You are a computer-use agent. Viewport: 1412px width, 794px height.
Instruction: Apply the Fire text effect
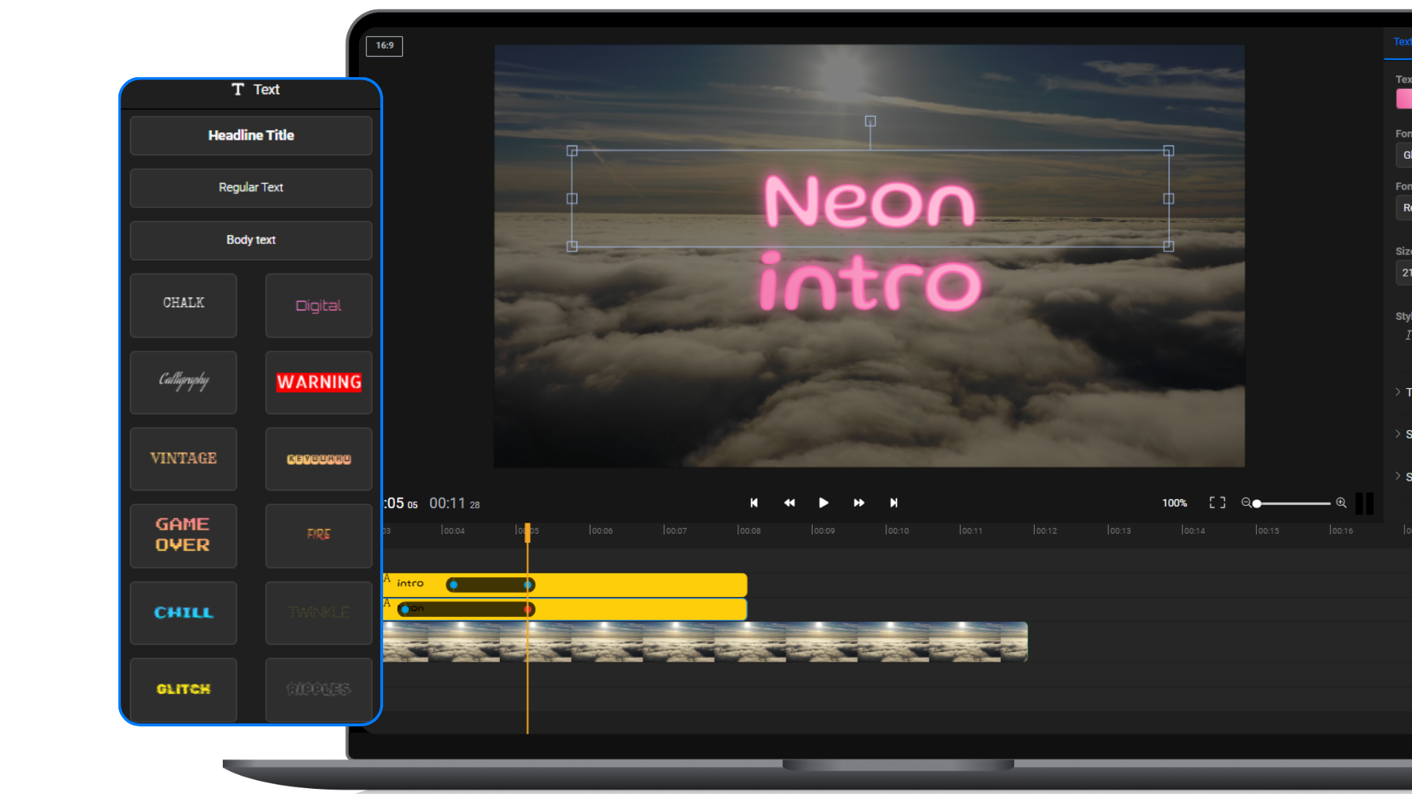click(318, 536)
